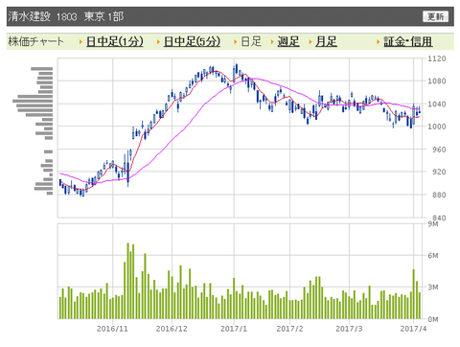
Task: Click the orange arrow before 月足
Action: pos(310,42)
